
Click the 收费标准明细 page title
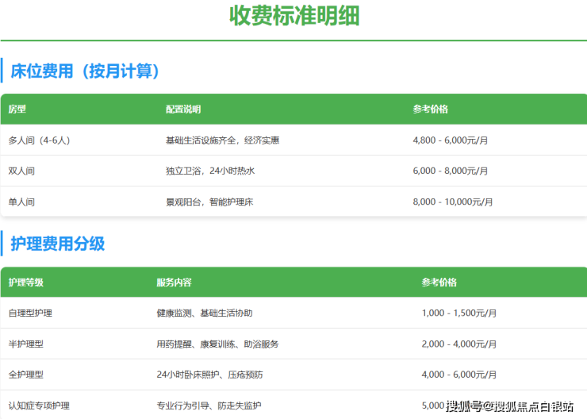tap(293, 15)
